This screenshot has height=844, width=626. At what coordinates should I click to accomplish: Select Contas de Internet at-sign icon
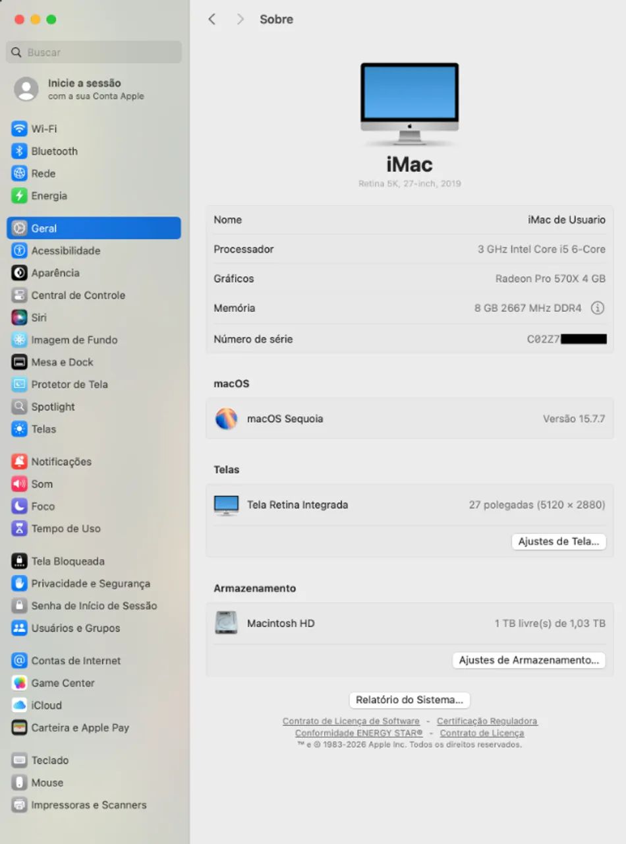[x=20, y=661]
